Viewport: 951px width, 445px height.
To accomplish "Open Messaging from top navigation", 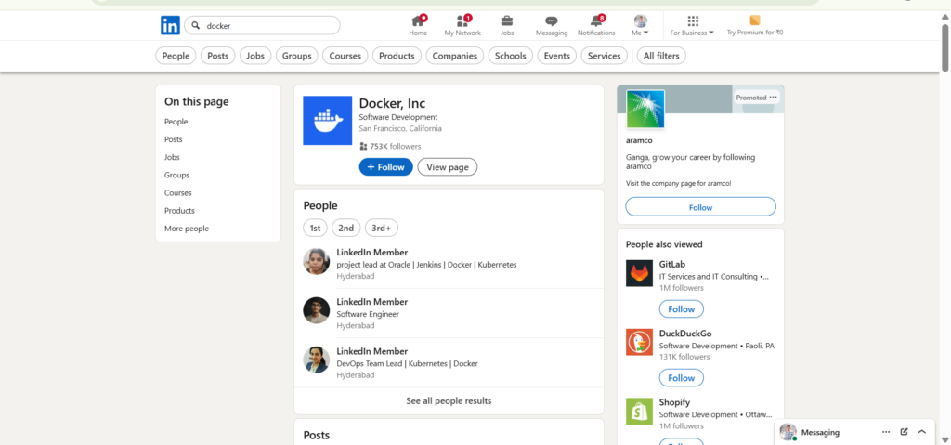I will point(551,20).
